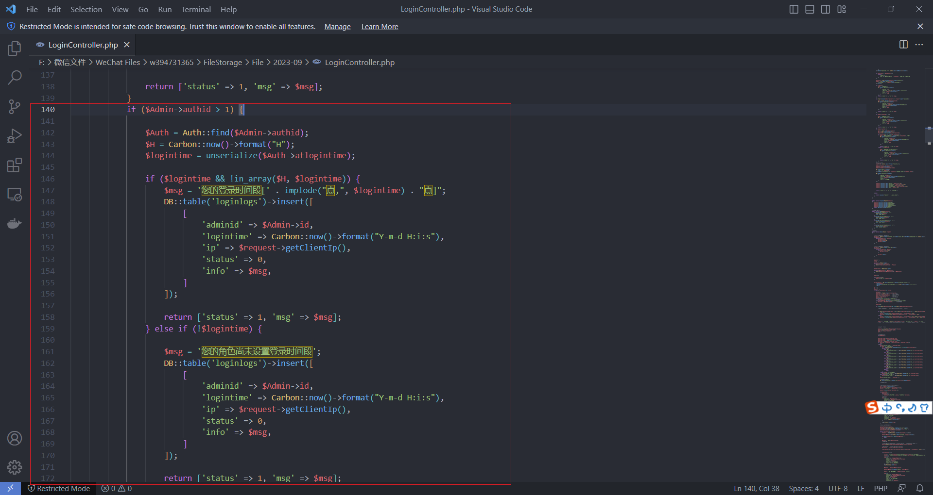
Task: Change end of line sequence LF
Action: coord(861,489)
